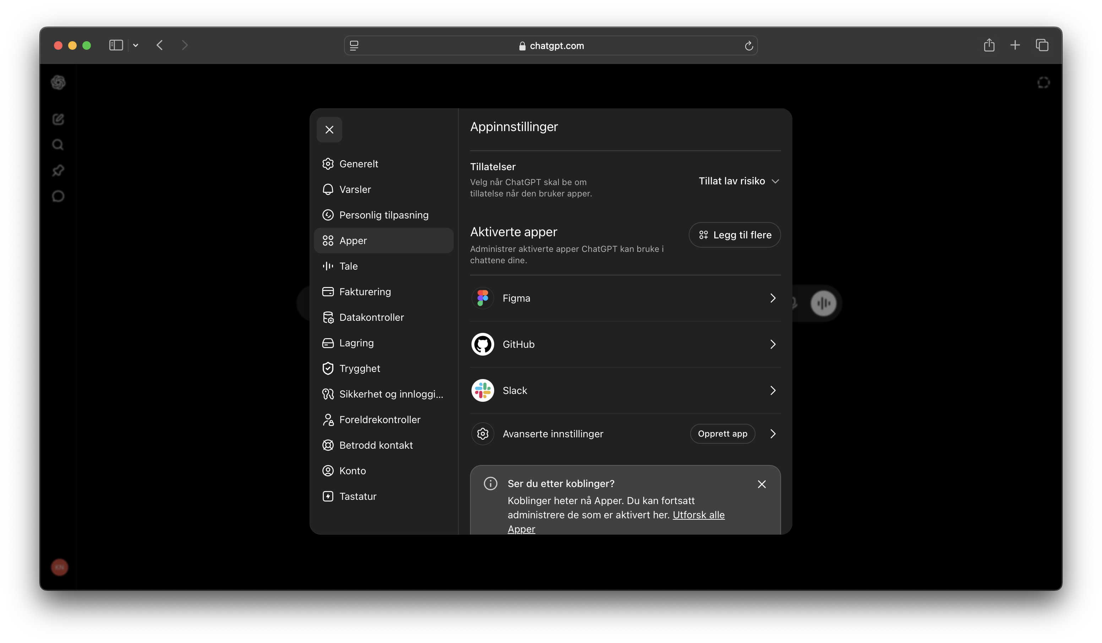The width and height of the screenshot is (1102, 643).
Task: Open the user profile avatar
Action: point(60,567)
